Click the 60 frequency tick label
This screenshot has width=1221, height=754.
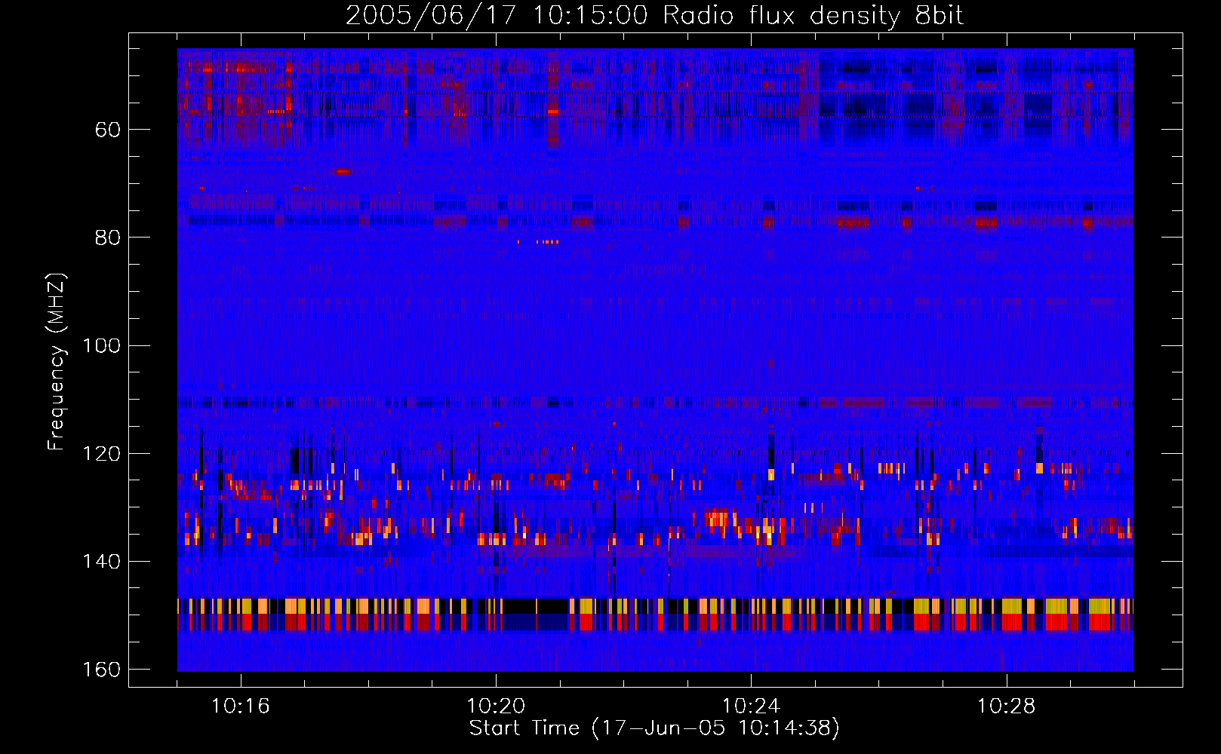pos(108,130)
